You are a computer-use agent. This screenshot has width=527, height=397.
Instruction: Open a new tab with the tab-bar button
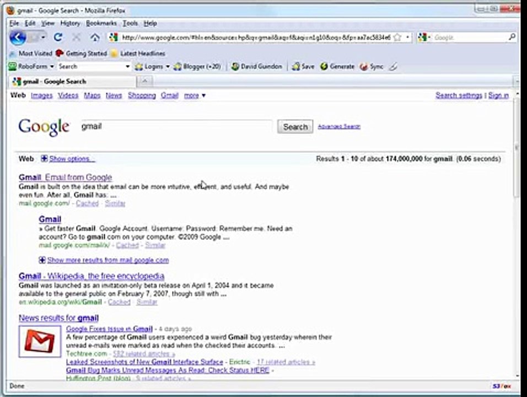(x=145, y=81)
